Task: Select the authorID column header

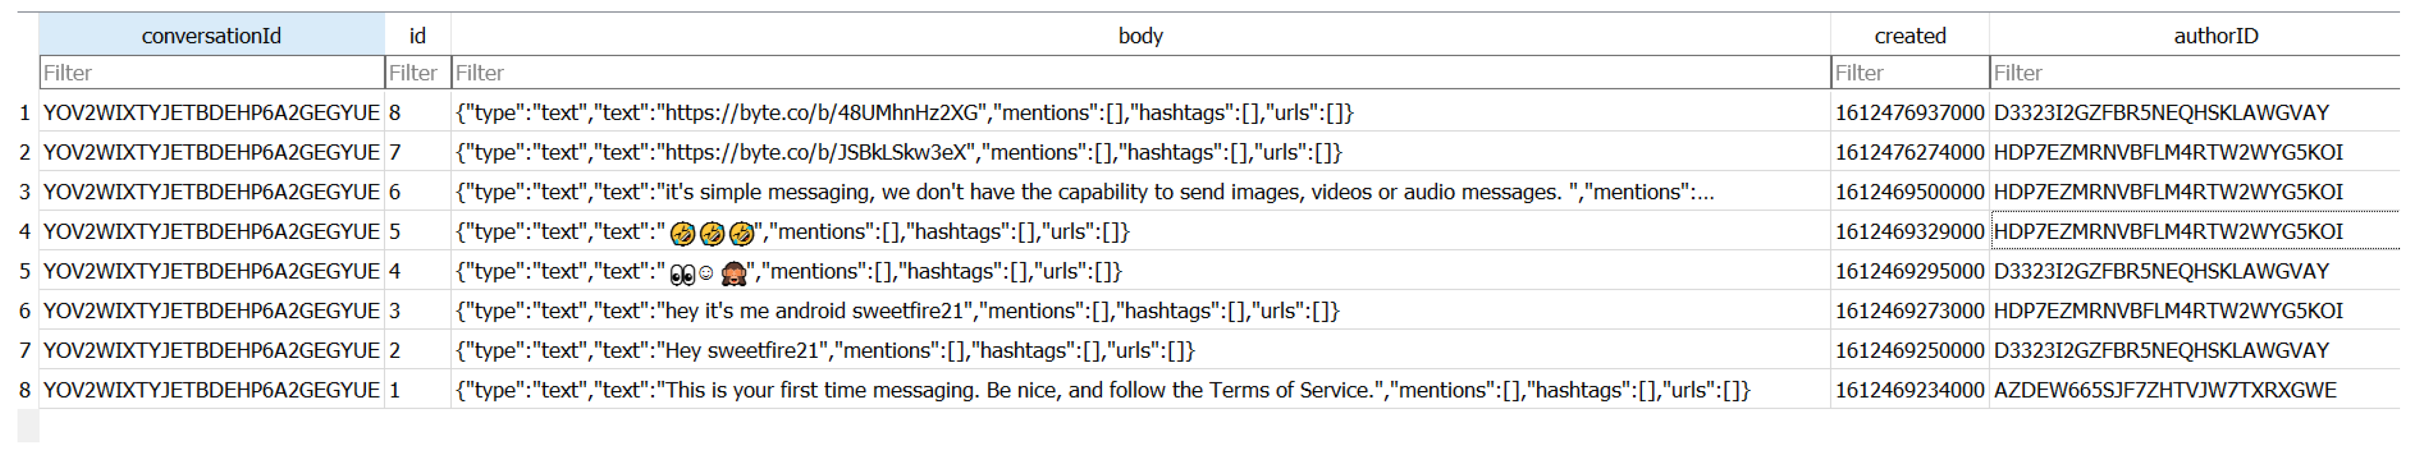Action: (x=2214, y=35)
